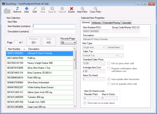Select Turmeric 400 mg row
157x114 pixels.
point(40,97)
